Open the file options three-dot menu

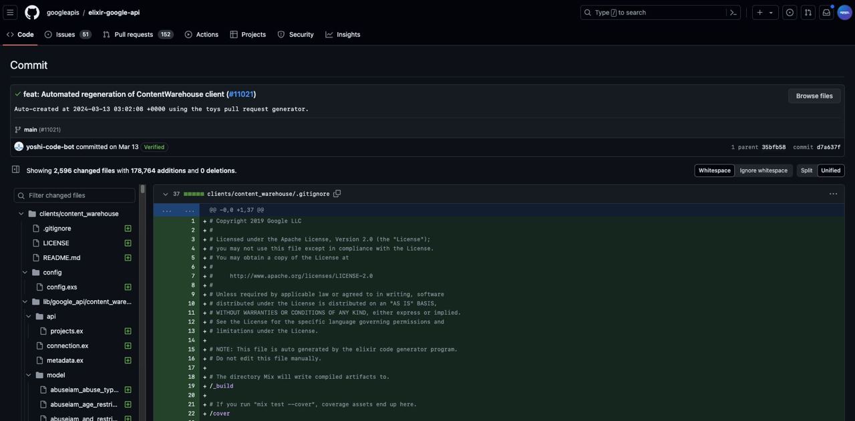[x=833, y=194]
